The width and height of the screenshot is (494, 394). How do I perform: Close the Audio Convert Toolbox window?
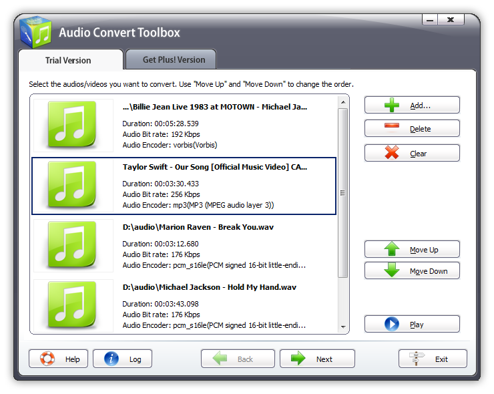coord(451,20)
